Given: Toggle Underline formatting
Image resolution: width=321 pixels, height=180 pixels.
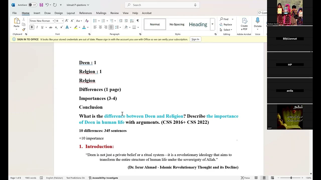Looking at the screenshot, I should tap(42, 27).
